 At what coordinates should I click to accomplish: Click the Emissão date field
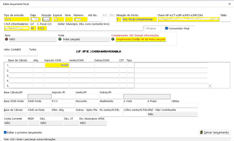pyautogui.click(x=47, y=19)
